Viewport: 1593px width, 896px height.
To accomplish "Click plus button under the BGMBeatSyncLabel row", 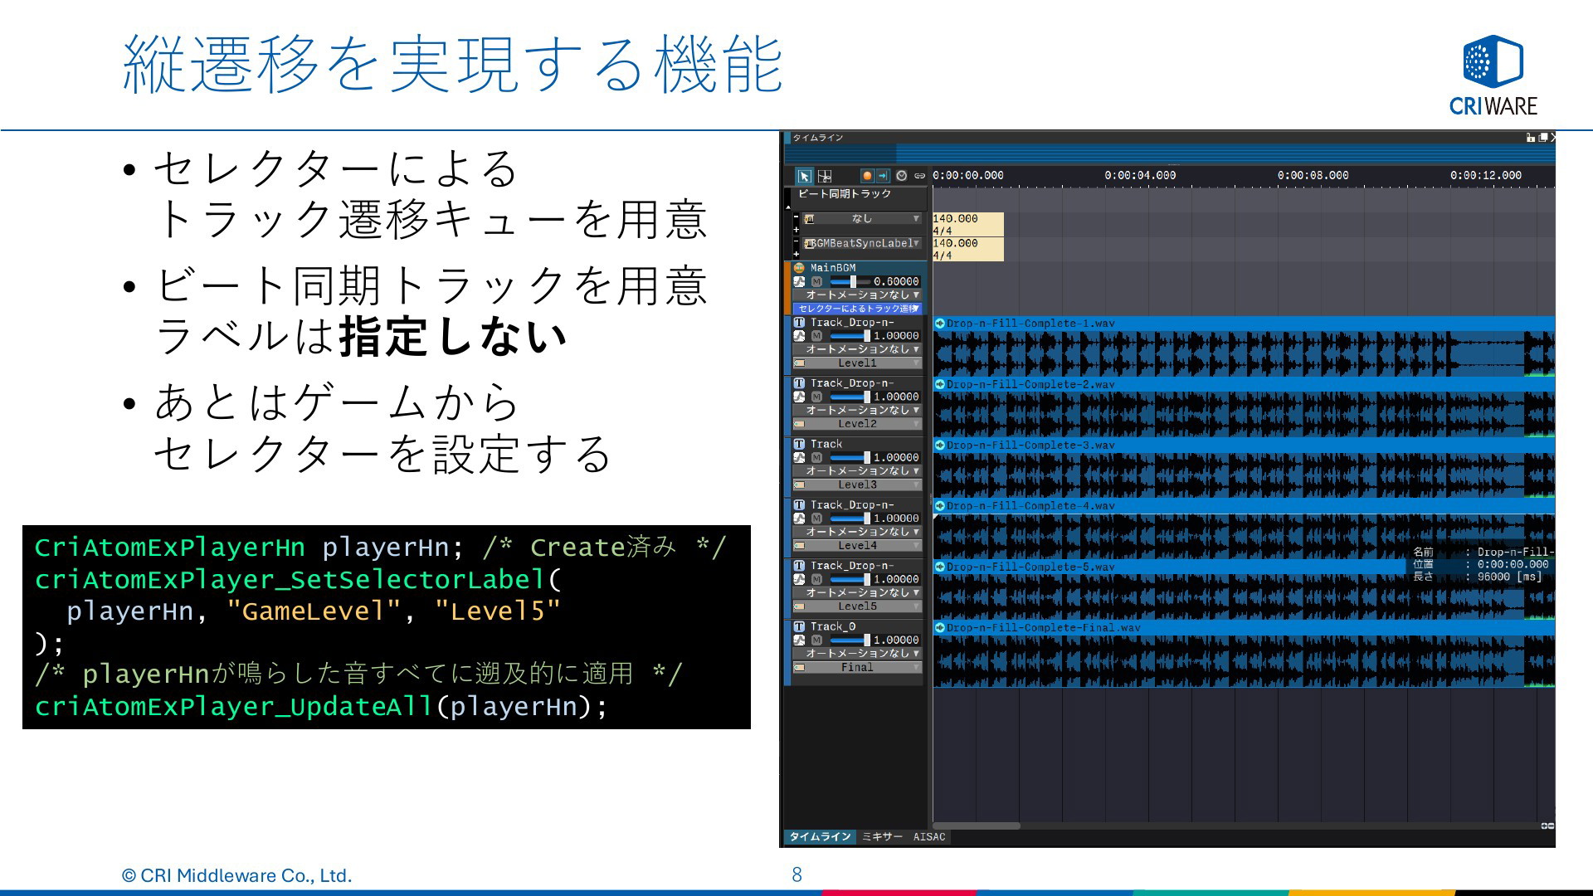I will click(796, 254).
